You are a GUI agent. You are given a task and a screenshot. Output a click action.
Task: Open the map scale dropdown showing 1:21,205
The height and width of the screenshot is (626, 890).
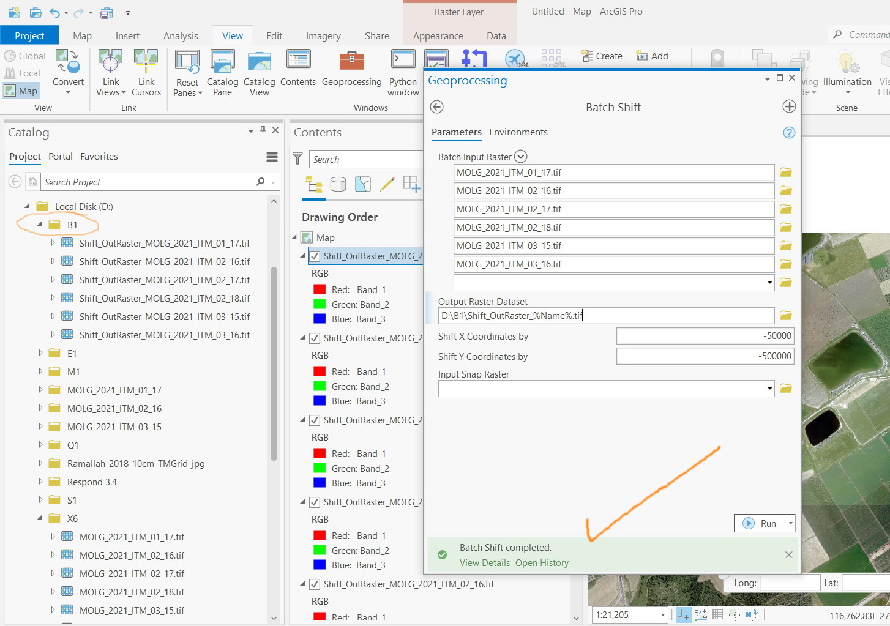pyautogui.click(x=662, y=614)
